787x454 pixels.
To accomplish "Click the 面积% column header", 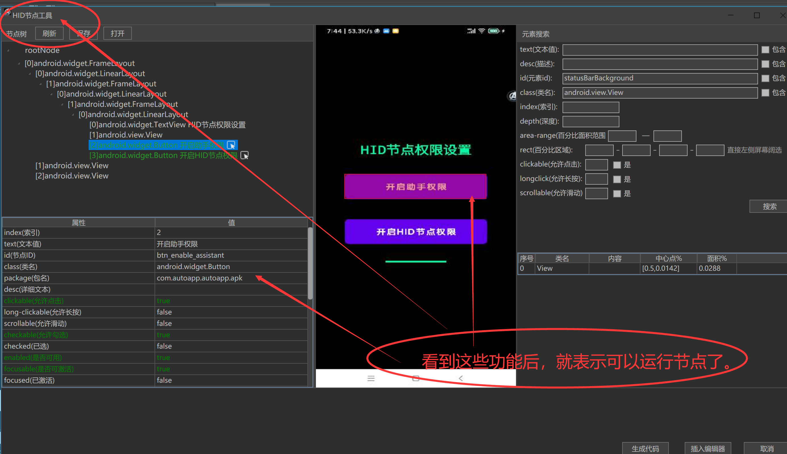I will coord(717,259).
